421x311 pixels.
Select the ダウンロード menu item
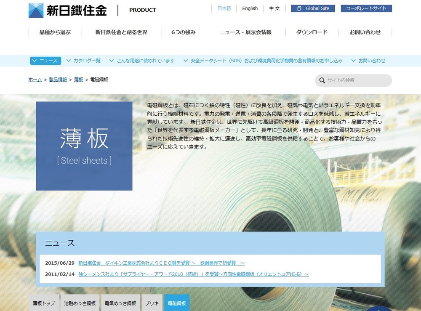tap(312, 32)
